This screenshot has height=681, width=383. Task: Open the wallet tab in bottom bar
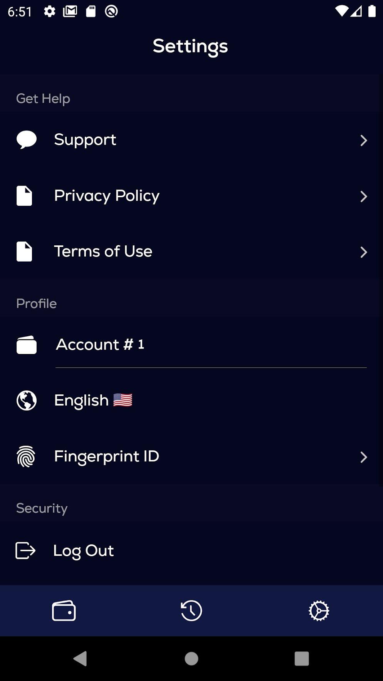point(64,611)
